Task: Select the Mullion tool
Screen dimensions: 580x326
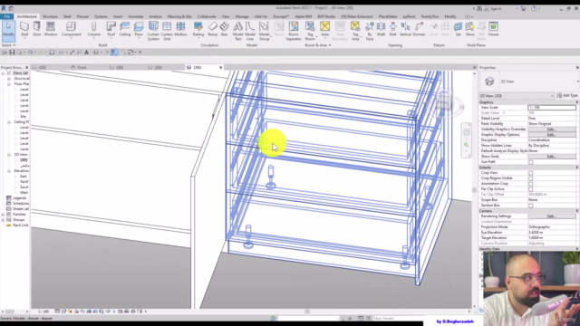Action: (x=180, y=29)
